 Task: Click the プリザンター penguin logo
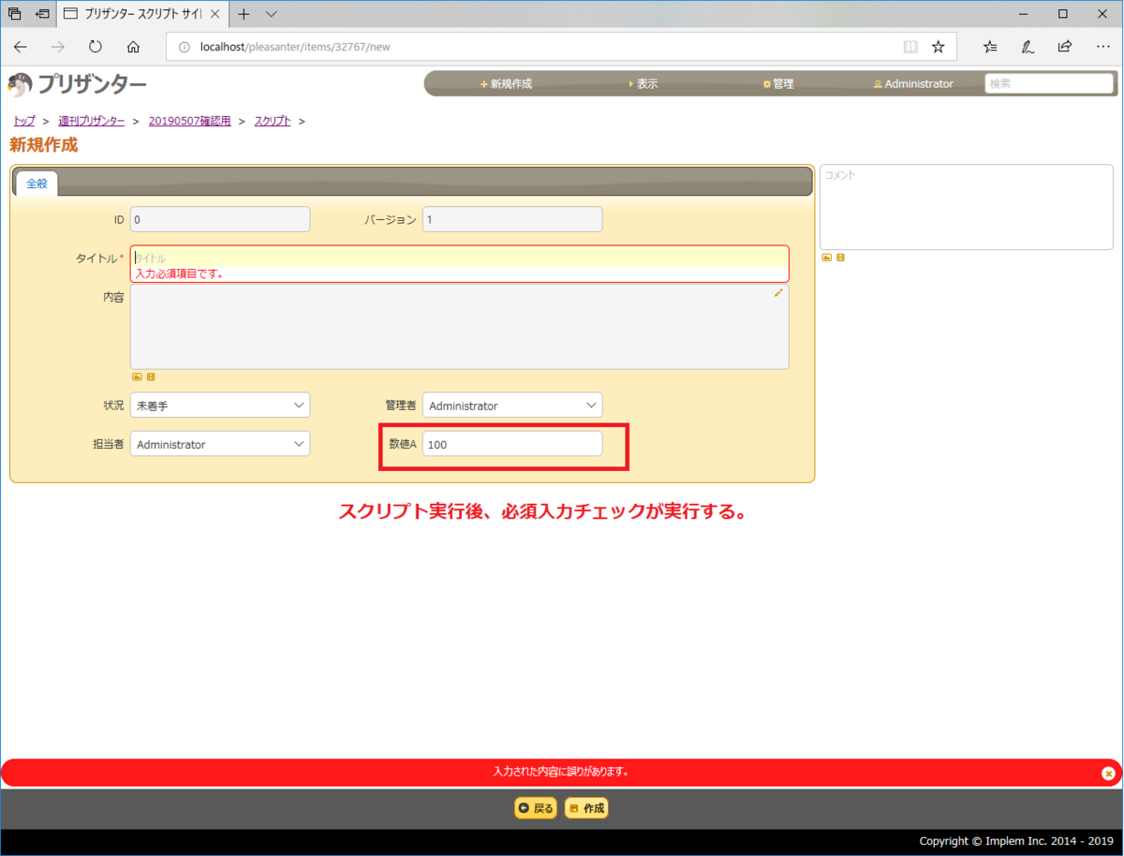19,83
